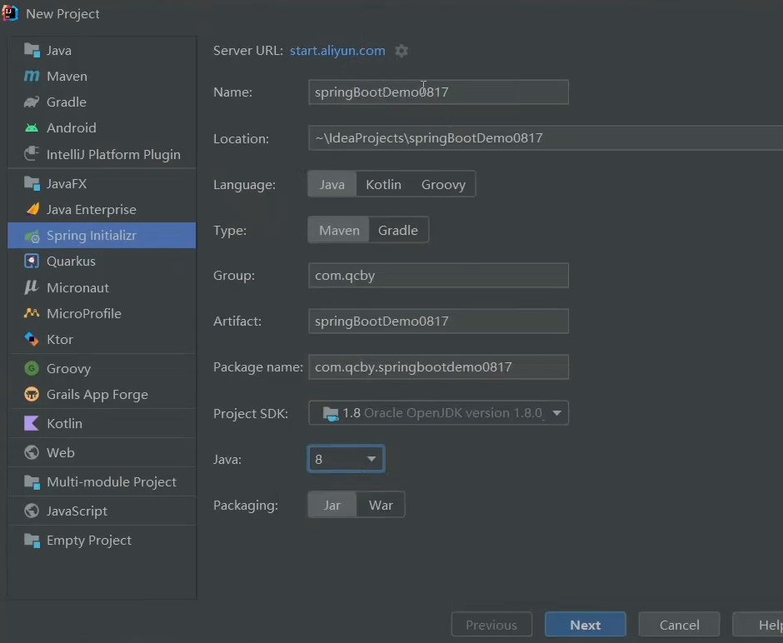Viewport: 783px width, 643px height.
Task: Click the Empty Project folder icon
Action: [x=32, y=541]
